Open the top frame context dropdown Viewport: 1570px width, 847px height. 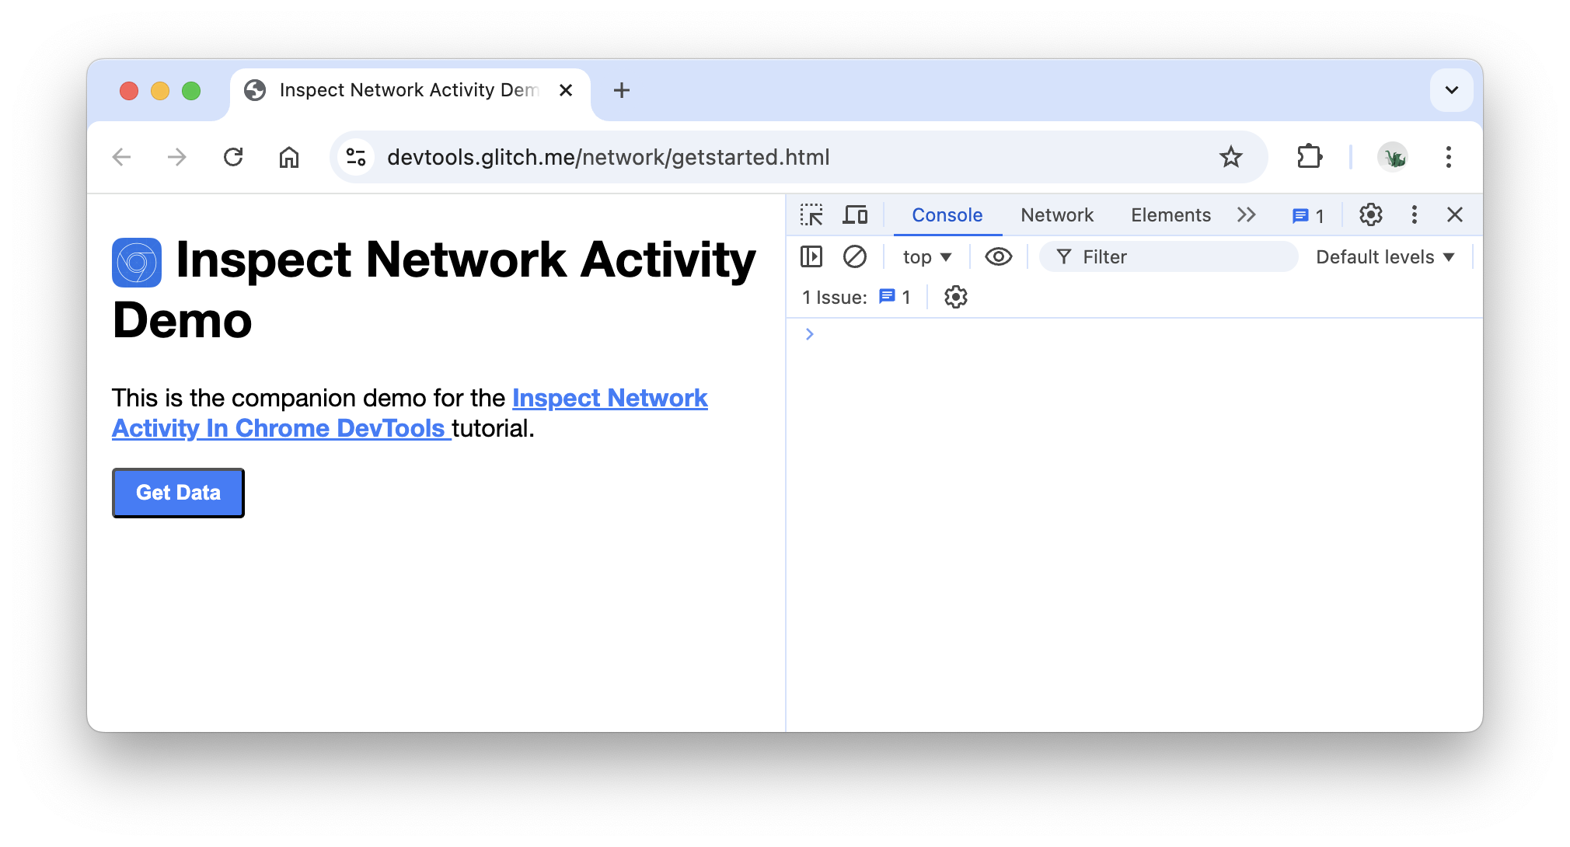click(x=927, y=256)
